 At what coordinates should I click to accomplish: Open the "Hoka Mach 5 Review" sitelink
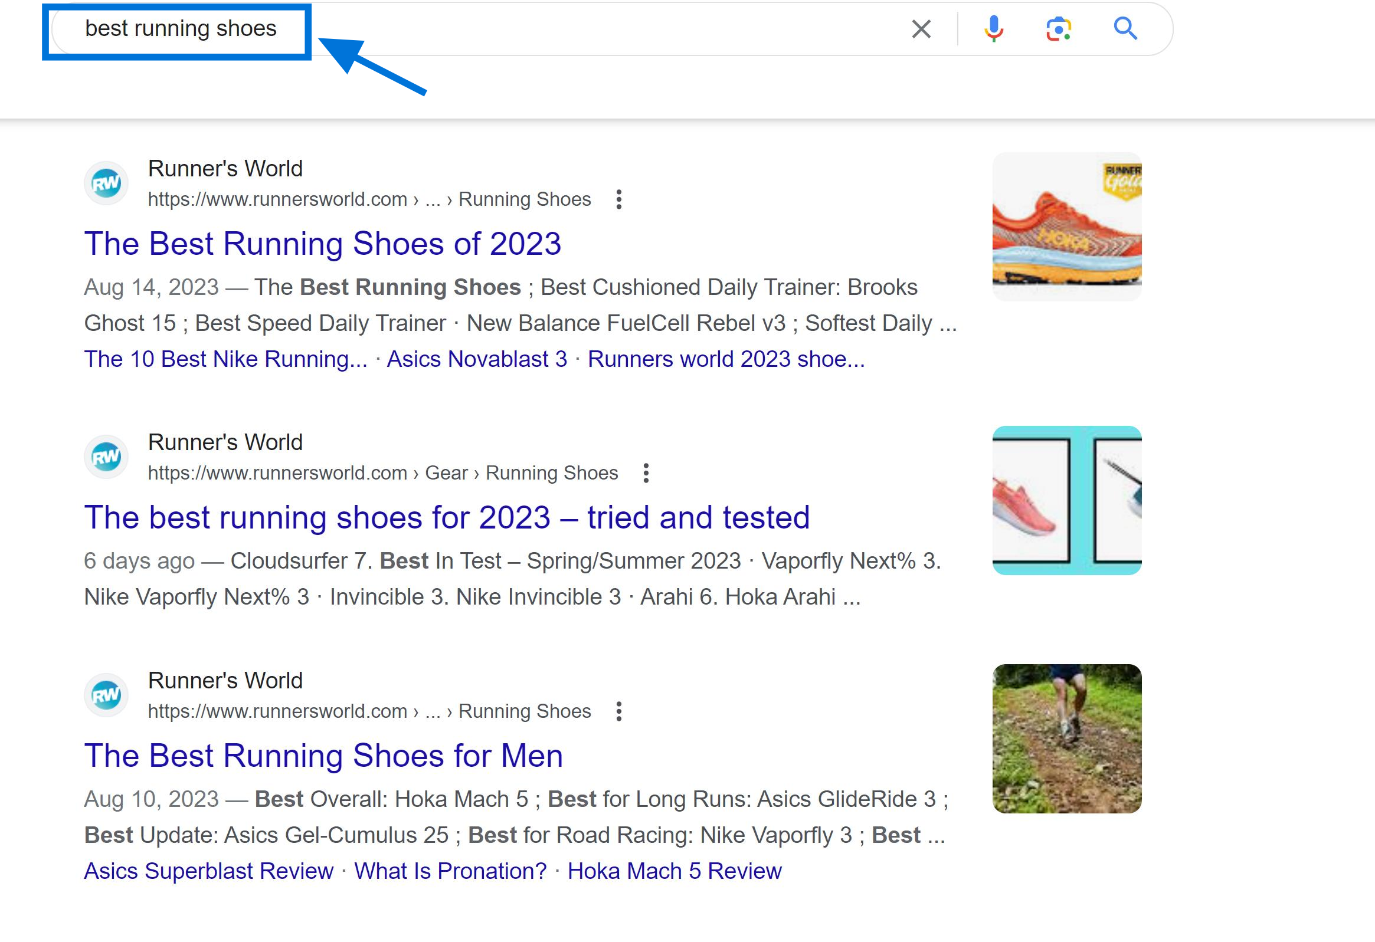coord(675,871)
